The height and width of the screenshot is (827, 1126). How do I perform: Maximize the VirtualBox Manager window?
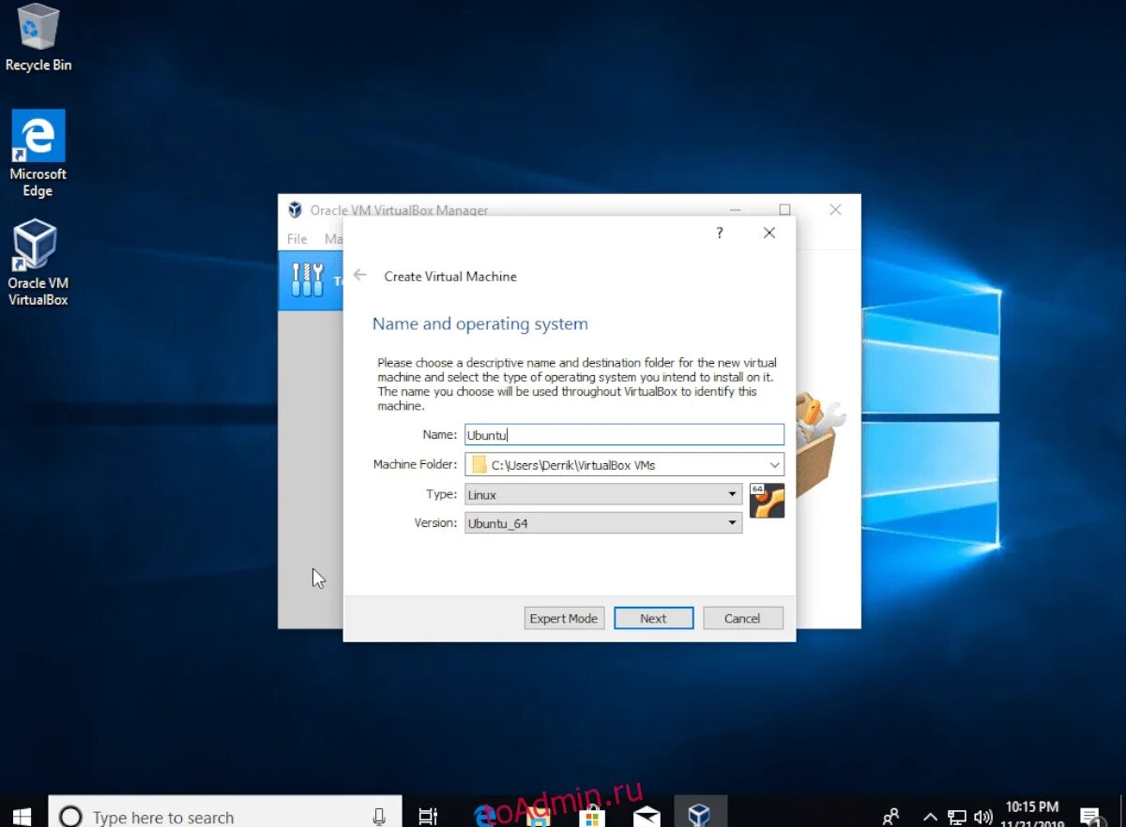[784, 210]
